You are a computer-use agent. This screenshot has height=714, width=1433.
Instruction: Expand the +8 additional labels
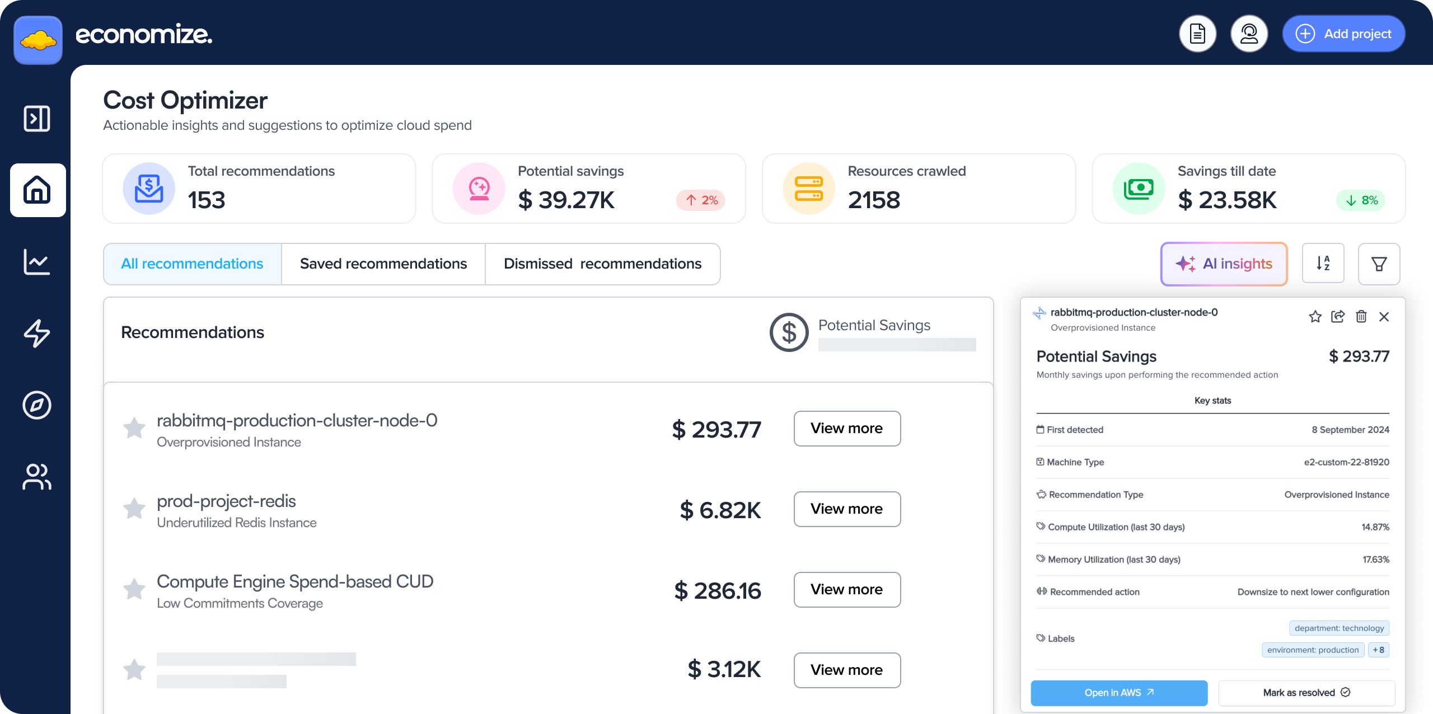pyautogui.click(x=1378, y=650)
